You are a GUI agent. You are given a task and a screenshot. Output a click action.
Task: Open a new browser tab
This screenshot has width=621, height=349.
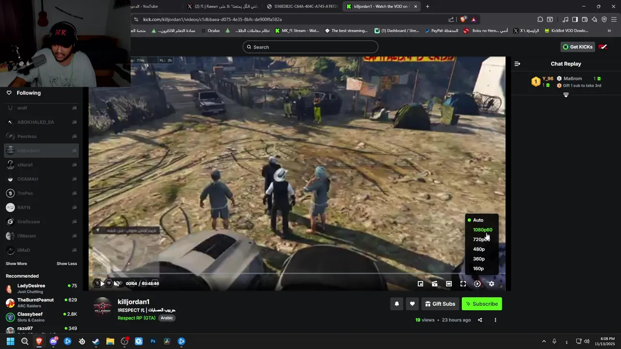pos(427,6)
